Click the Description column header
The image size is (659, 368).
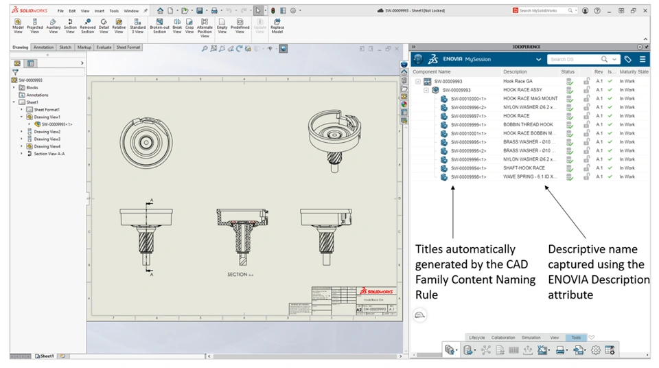click(515, 71)
